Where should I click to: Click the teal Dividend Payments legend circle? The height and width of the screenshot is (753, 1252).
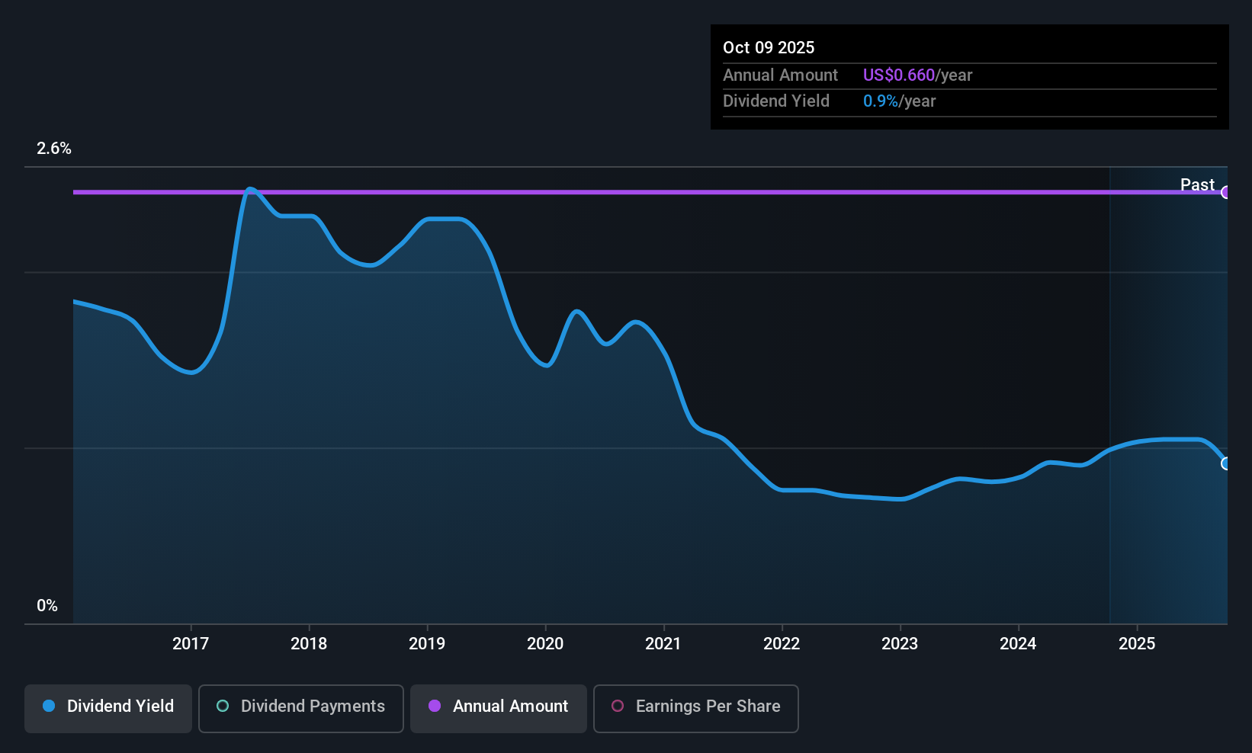tap(223, 706)
